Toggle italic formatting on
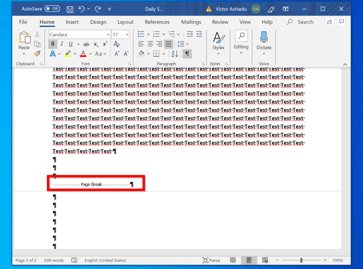The height and width of the screenshot is (269, 363). [x=62, y=44]
